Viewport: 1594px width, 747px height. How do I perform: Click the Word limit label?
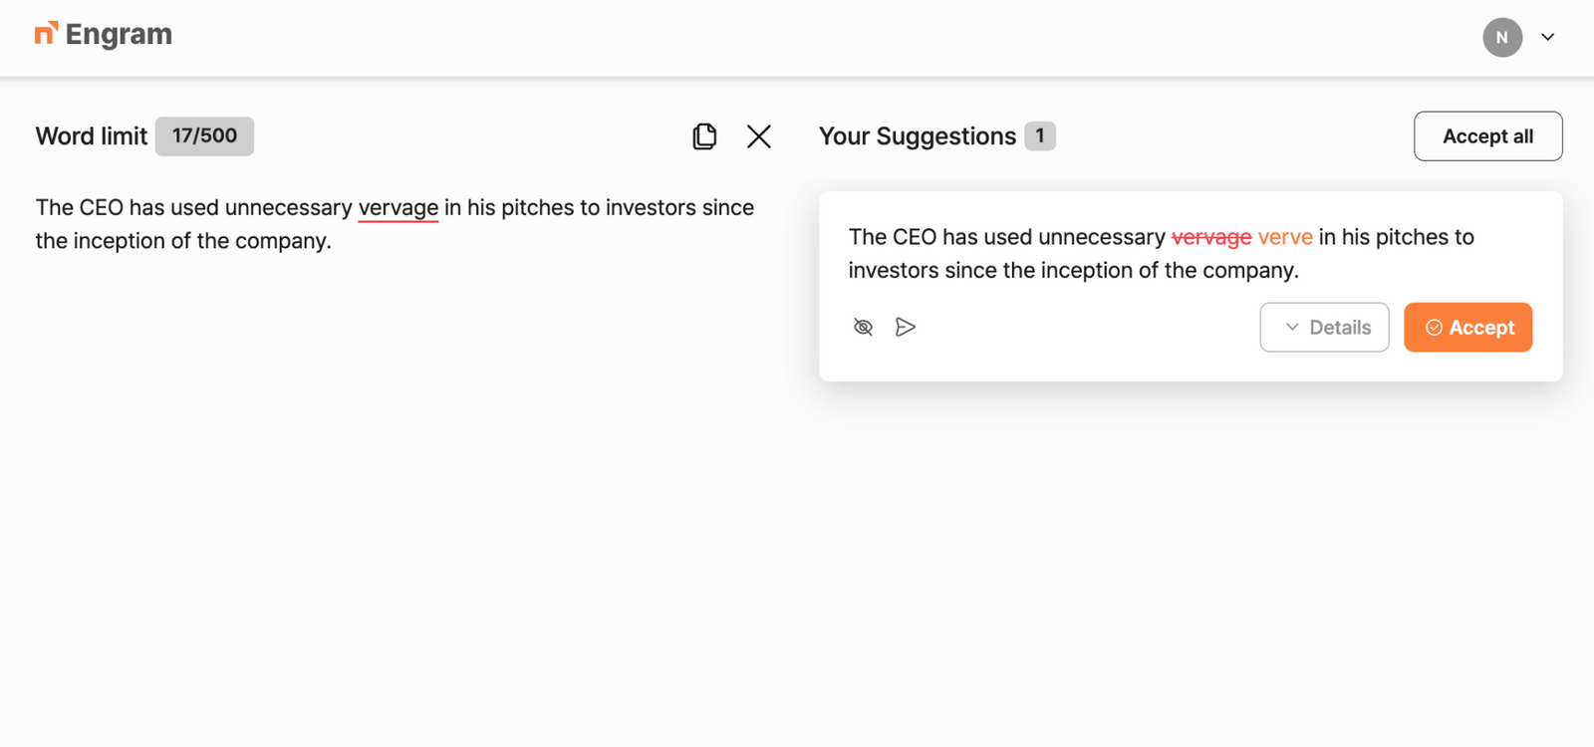pyautogui.click(x=92, y=136)
